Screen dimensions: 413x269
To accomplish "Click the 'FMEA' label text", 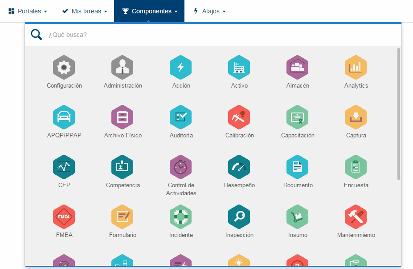I will (64, 235).
